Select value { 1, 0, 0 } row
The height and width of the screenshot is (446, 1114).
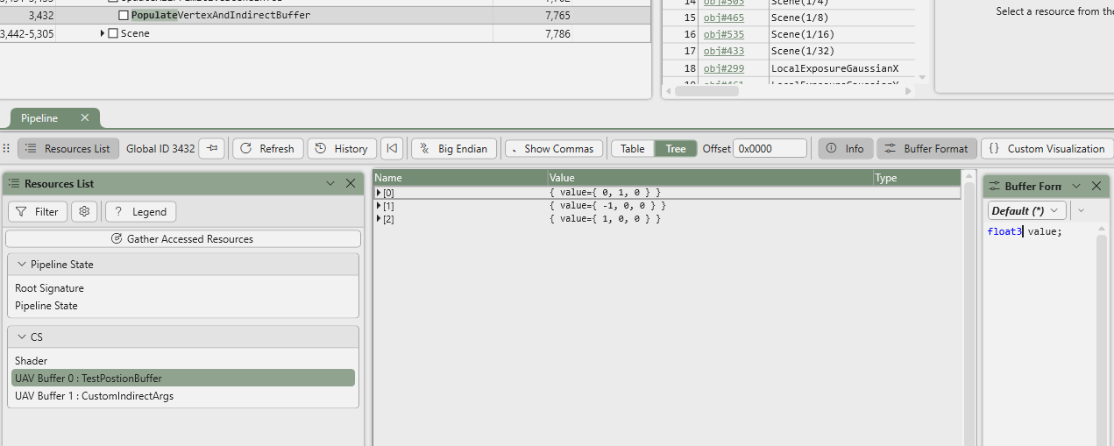[x=666, y=218]
